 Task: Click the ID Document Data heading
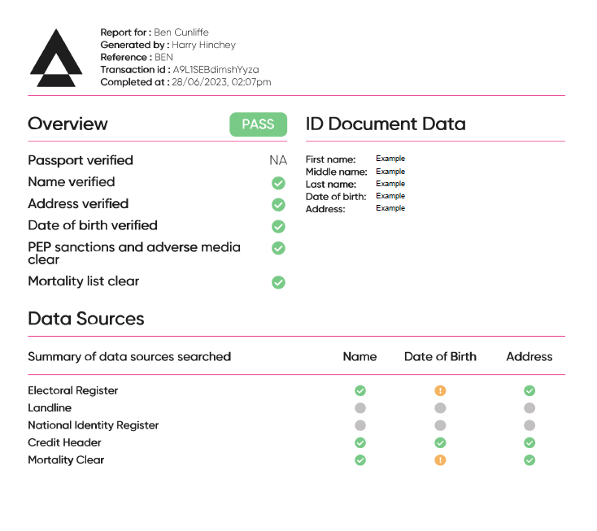386,124
